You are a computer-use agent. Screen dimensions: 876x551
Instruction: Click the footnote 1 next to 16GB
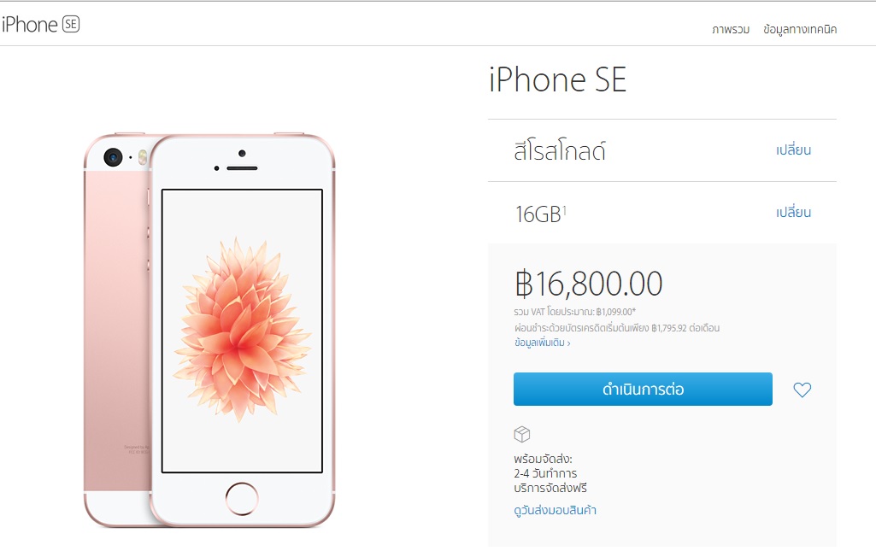coord(564,210)
